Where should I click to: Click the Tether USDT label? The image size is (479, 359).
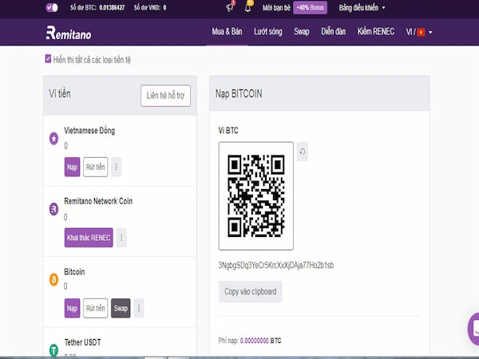[x=82, y=342]
